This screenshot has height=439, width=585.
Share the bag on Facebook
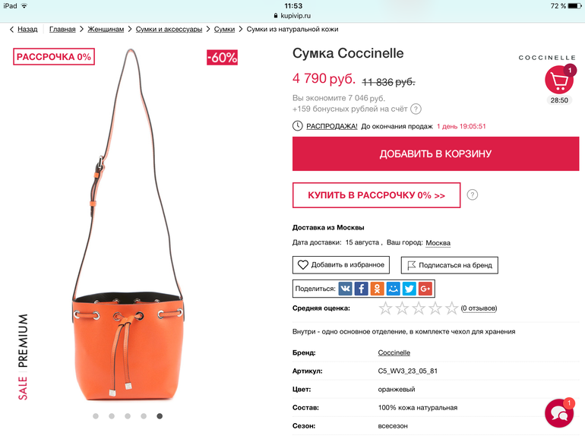click(x=362, y=289)
